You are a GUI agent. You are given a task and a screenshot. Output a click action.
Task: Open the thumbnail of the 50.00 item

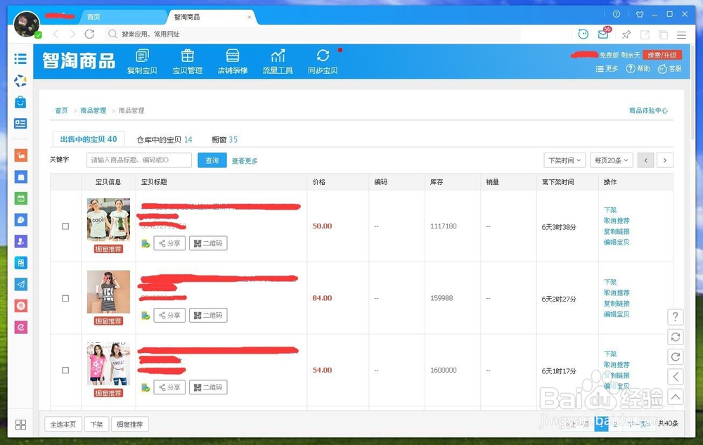pos(108,219)
